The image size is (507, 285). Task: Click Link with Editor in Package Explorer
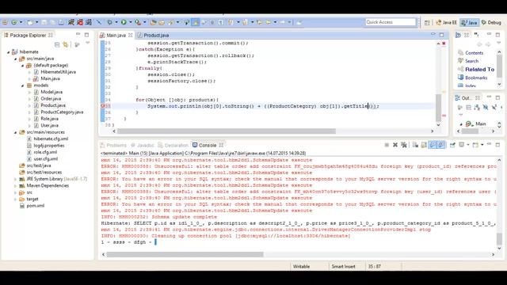tap(66, 44)
